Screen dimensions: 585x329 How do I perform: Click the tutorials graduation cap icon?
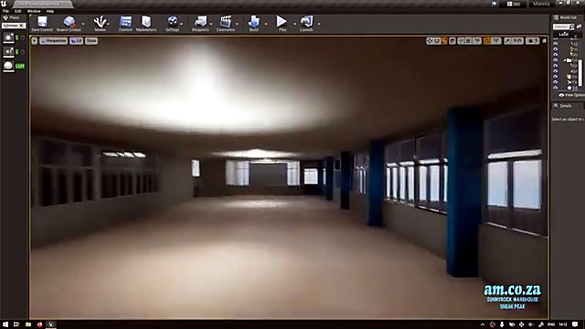point(494,4)
